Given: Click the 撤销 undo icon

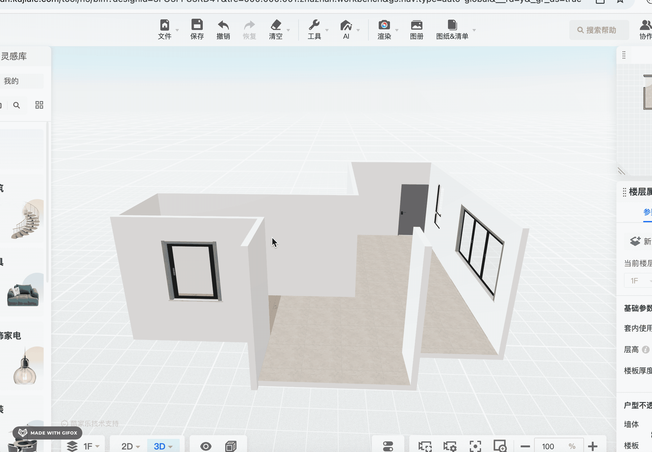Looking at the screenshot, I should (x=223, y=25).
